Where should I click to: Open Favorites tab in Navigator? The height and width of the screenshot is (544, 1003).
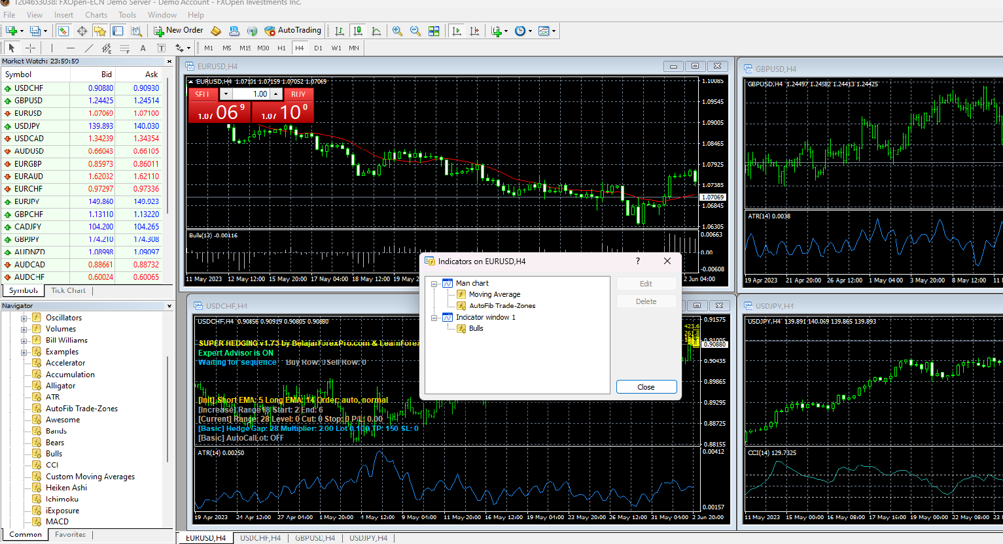(70, 535)
